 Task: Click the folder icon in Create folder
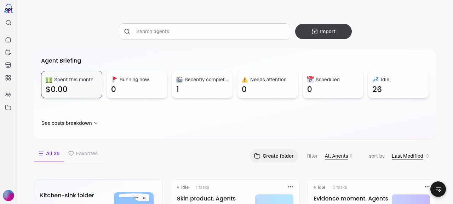257,156
